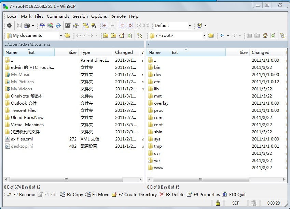The width and height of the screenshot is (290, 209).
Task: Click the F10 Quit button
Action: click(x=234, y=194)
